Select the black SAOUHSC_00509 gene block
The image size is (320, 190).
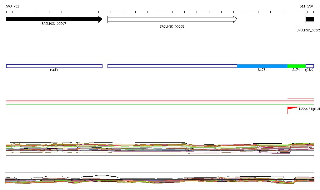pyautogui.click(x=310, y=19)
